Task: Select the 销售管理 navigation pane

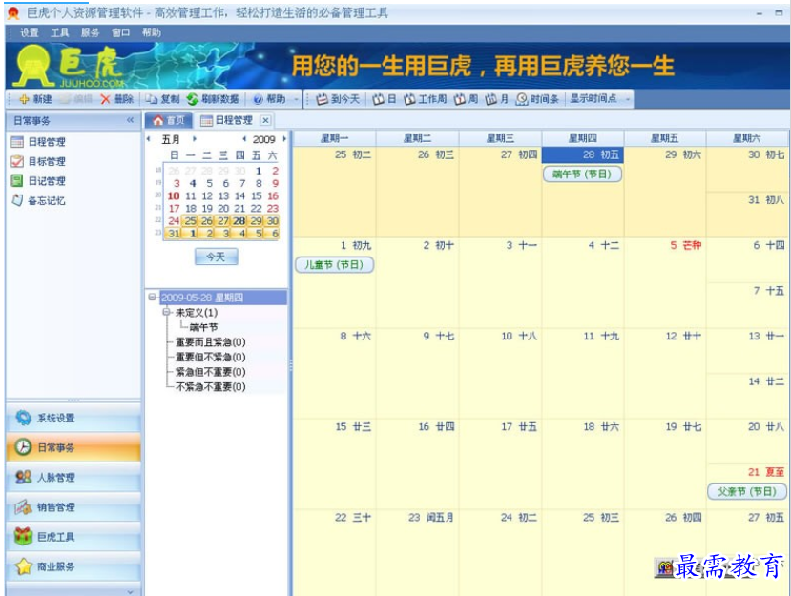Action: (73, 506)
